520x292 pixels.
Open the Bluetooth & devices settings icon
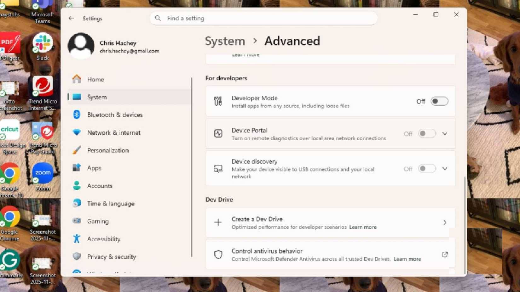tap(77, 115)
